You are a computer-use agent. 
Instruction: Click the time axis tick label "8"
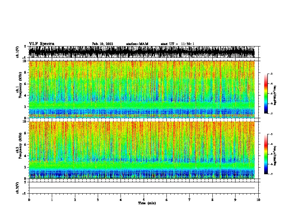click(212, 200)
